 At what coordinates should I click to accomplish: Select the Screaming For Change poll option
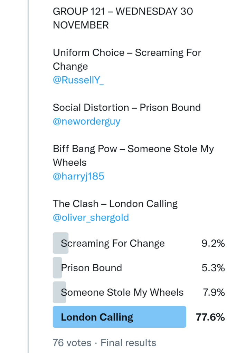tap(113, 243)
